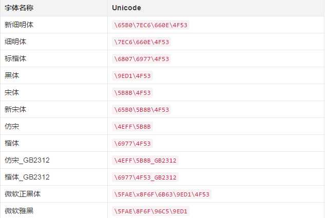Screen dimensions: 325x218
Task: Click the code \4EFF\5B8B for 仿宋
Action: point(132,127)
